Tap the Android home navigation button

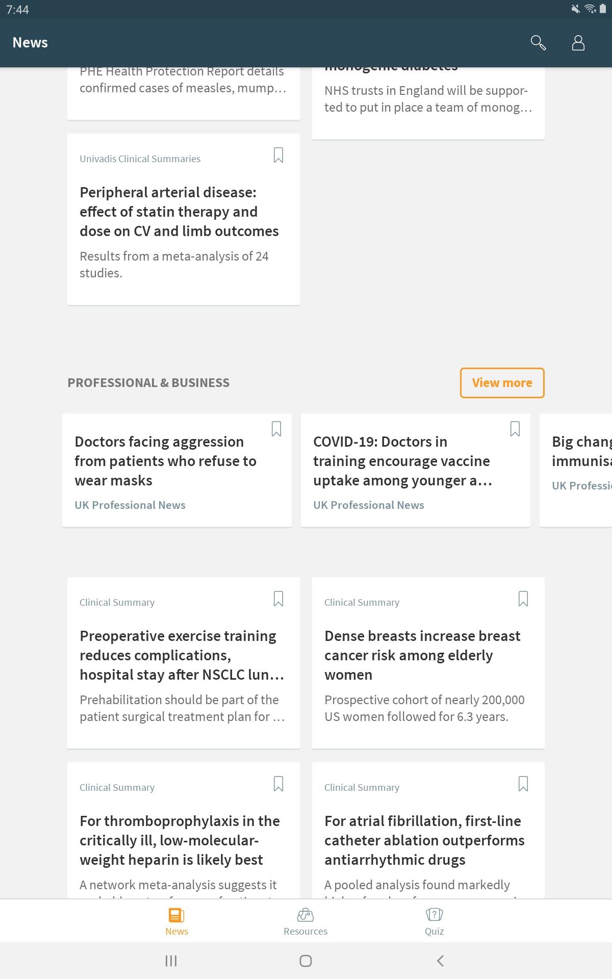point(305,961)
